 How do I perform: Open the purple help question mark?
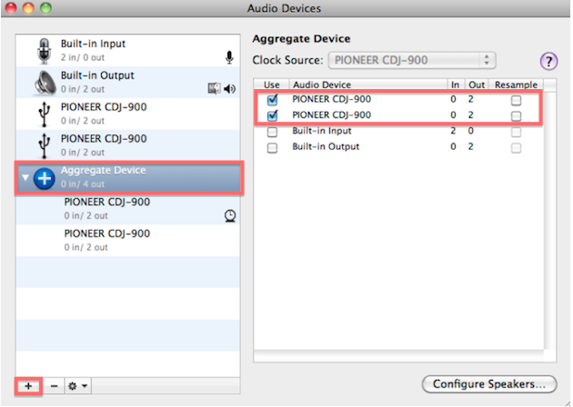[548, 61]
